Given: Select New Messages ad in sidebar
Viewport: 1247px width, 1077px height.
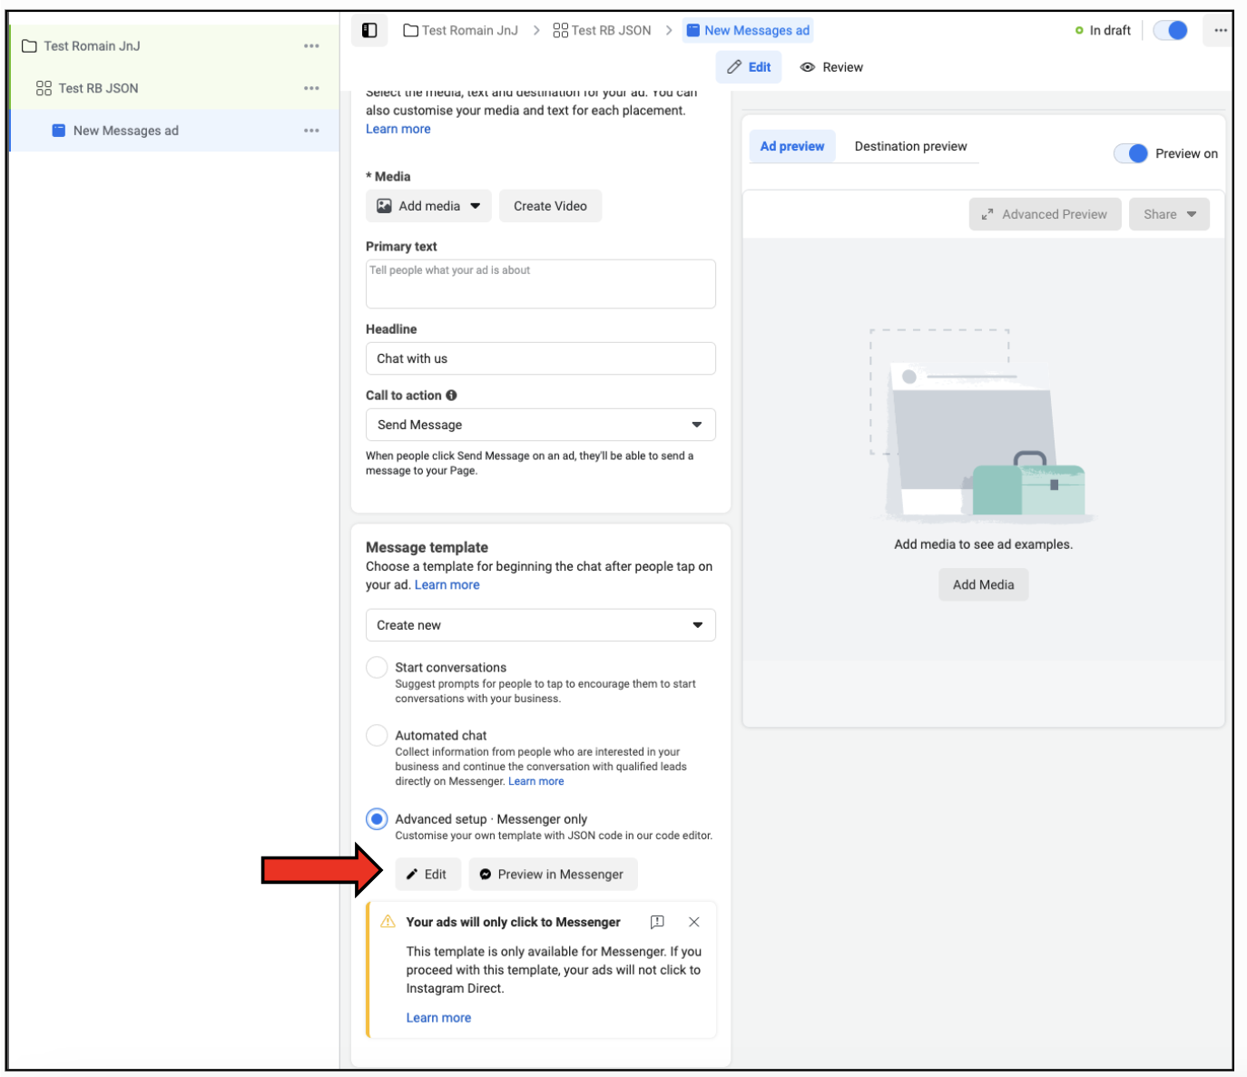Looking at the screenshot, I should (173, 131).
